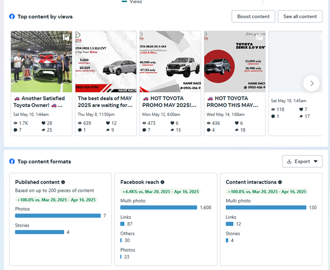
Task: Click the 'Views' legend label
Action: [136, 2]
